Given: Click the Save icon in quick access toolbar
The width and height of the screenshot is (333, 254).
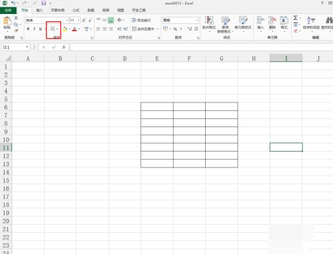Looking at the screenshot, I should coord(44,3).
